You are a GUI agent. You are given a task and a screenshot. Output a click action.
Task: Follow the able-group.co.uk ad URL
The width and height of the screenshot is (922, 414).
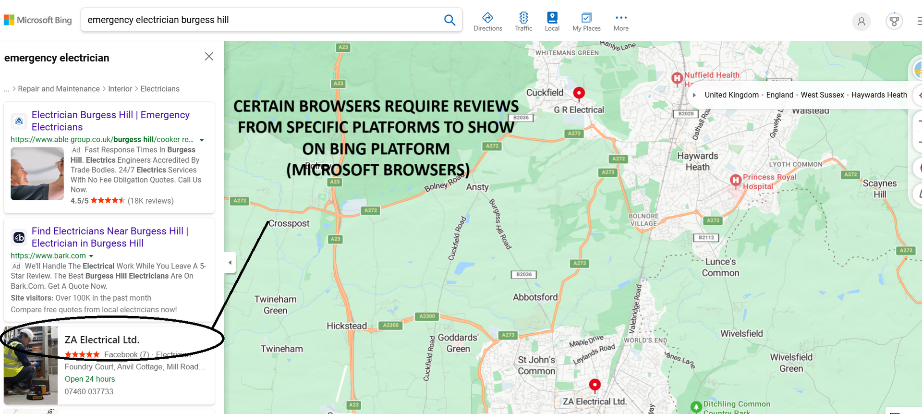coord(102,140)
